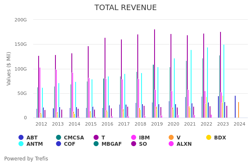
Task: Open the Powered by Trefis link
Action: (26, 159)
